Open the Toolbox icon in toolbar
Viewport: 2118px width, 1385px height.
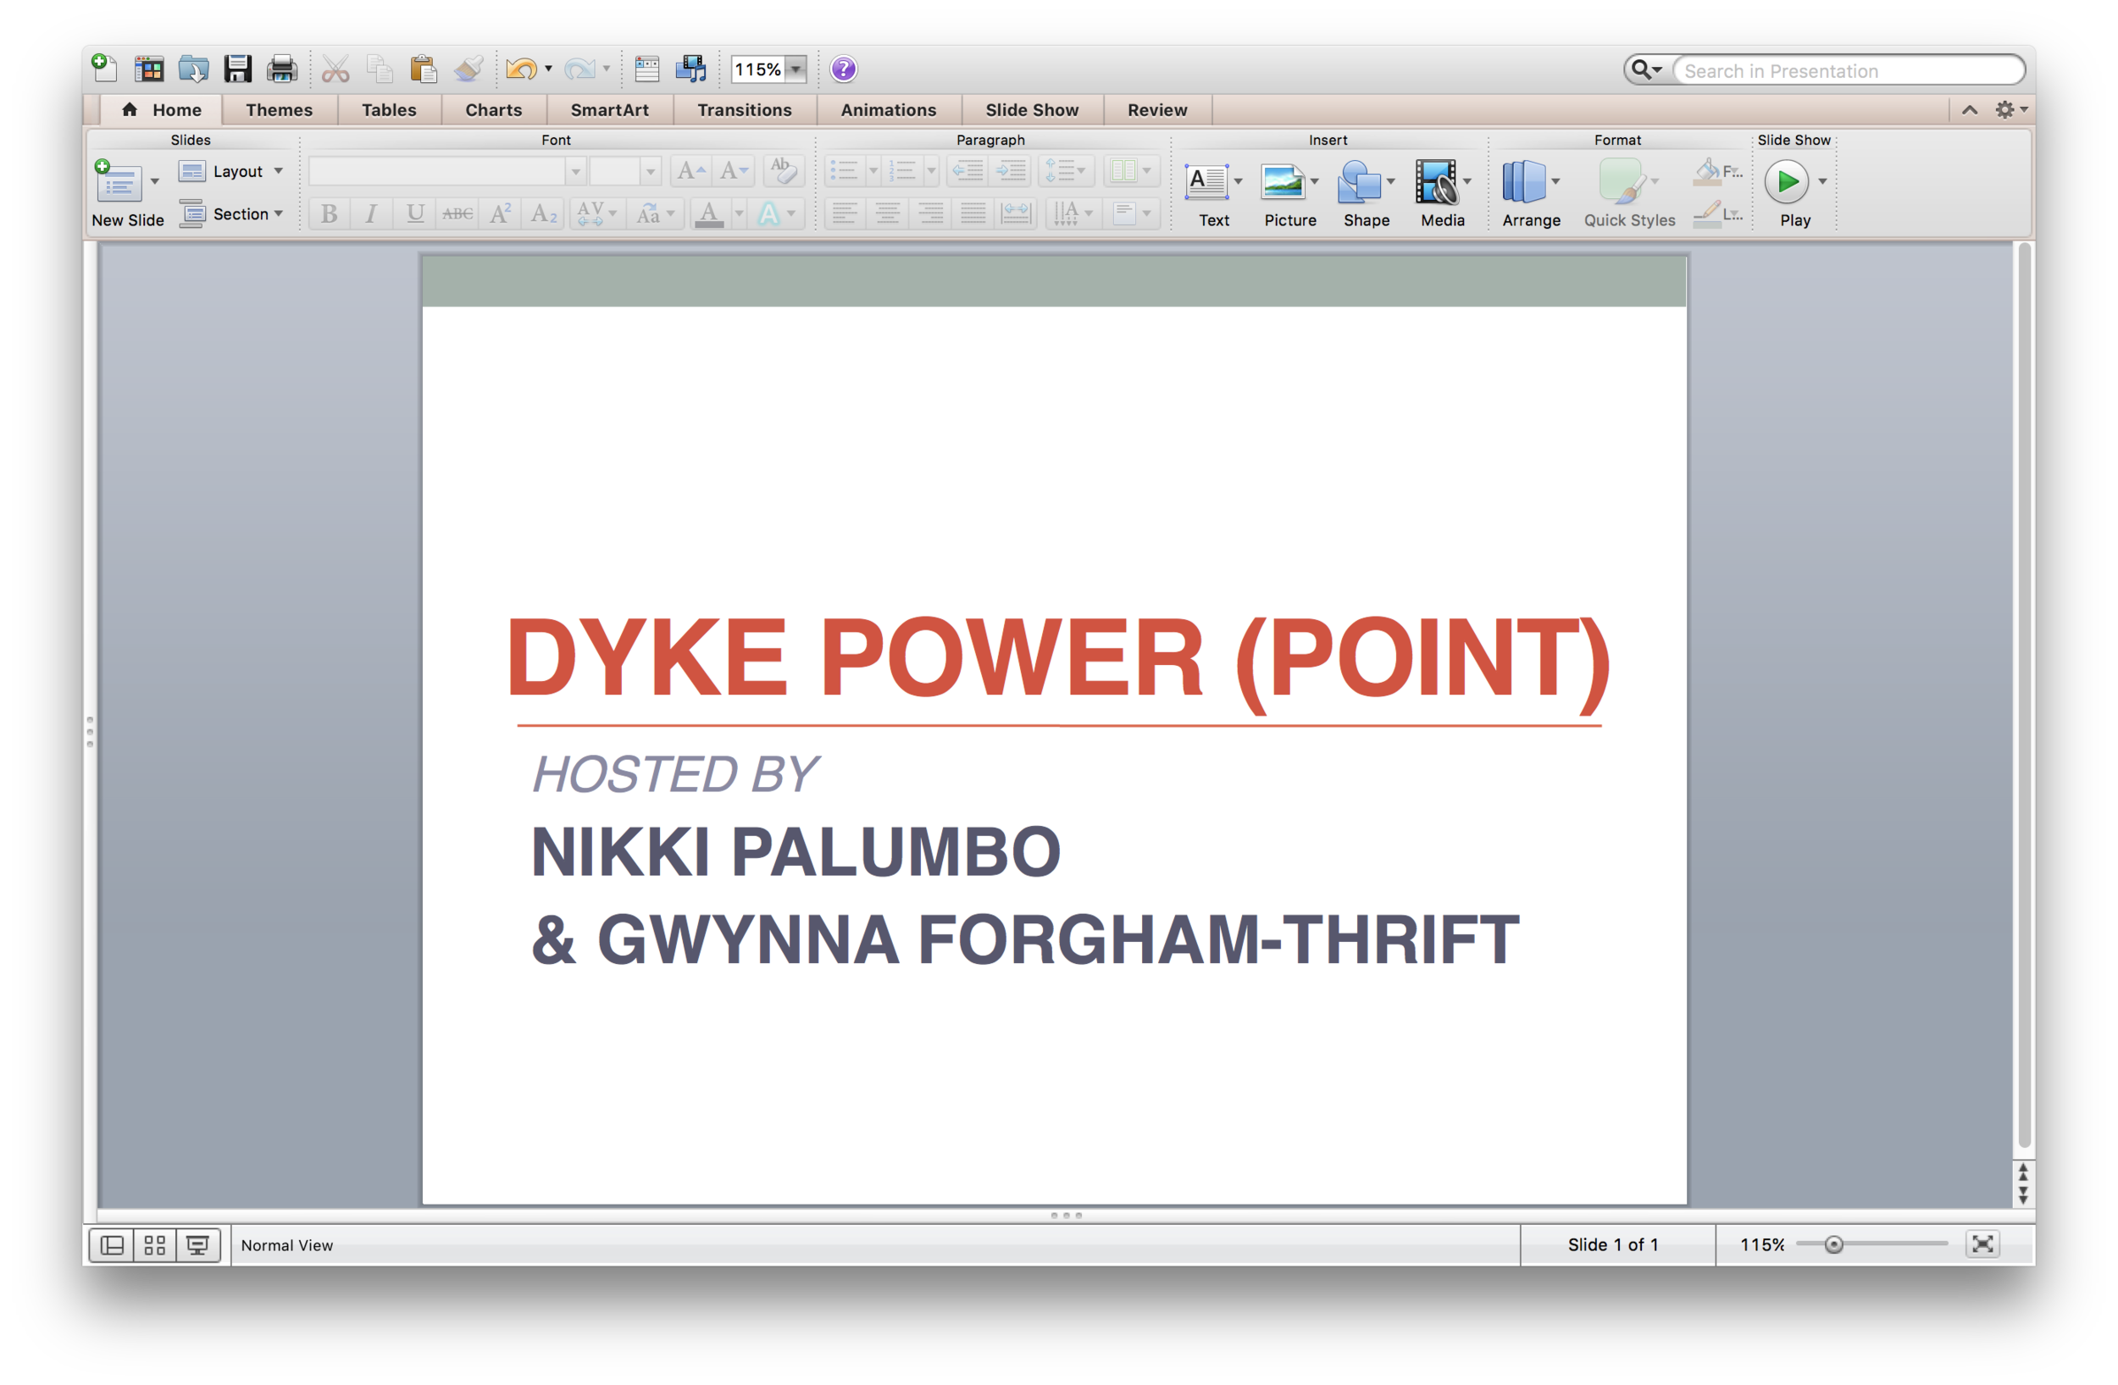click(647, 69)
